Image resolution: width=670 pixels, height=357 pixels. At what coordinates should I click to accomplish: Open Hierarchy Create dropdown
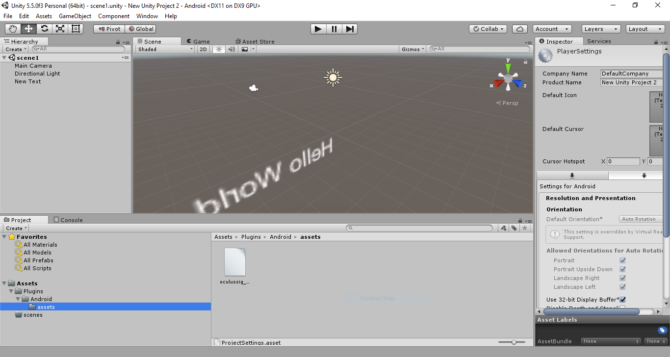16,49
